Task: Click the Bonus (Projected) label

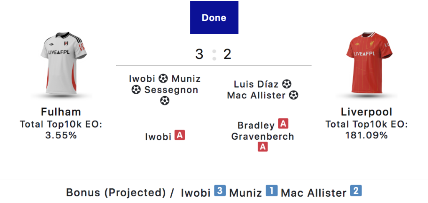Action: coord(116,193)
